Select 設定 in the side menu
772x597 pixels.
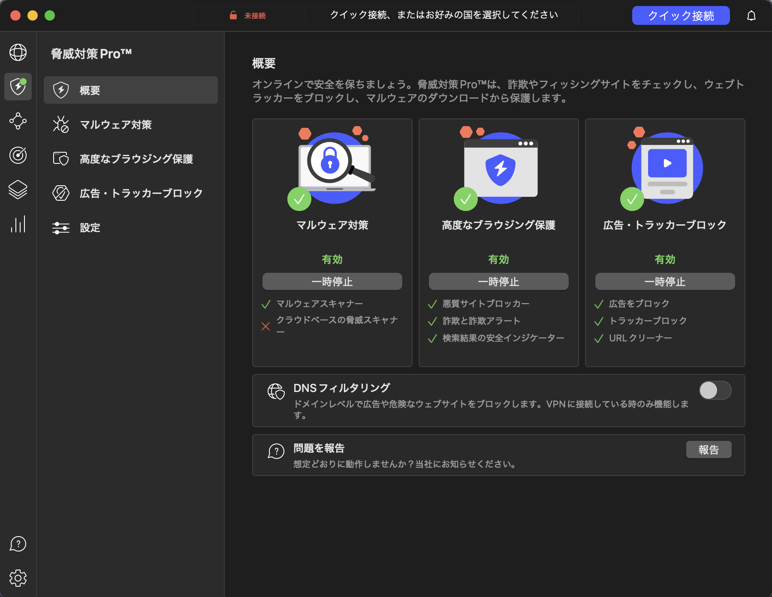coord(131,227)
